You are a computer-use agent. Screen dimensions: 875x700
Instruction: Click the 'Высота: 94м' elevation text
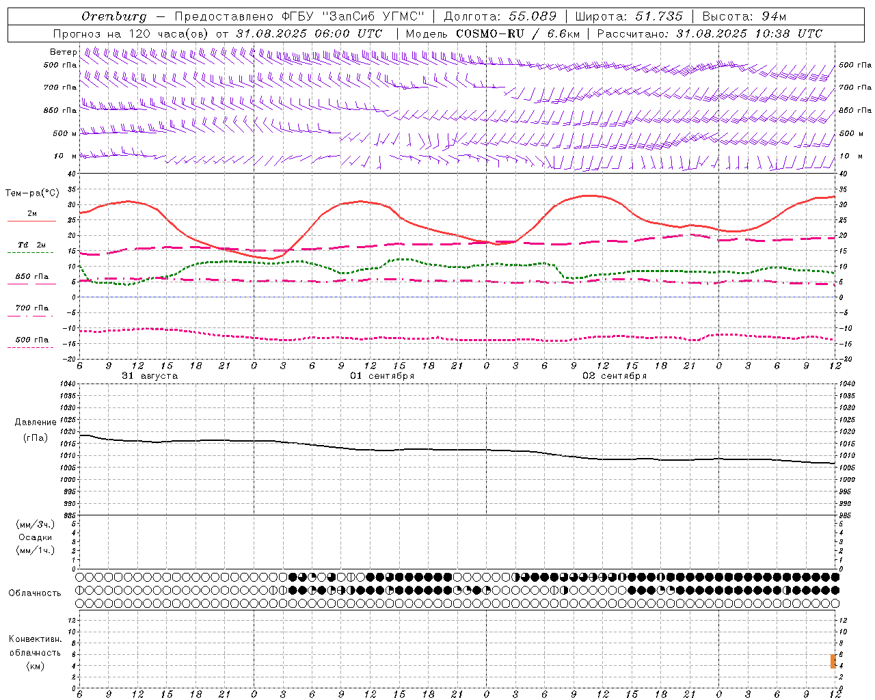coord(744,16)
